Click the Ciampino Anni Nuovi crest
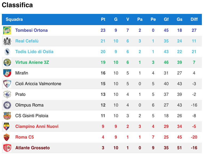This screenshot has width=204, height=157. tap(7, 127)
